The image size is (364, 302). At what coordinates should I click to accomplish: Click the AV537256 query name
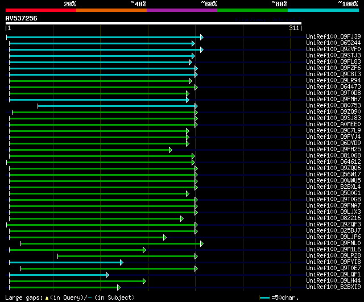[21, 18]
